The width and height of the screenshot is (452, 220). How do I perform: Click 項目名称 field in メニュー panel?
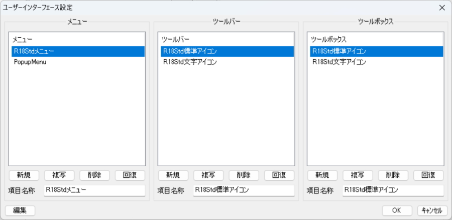(94, 190)
